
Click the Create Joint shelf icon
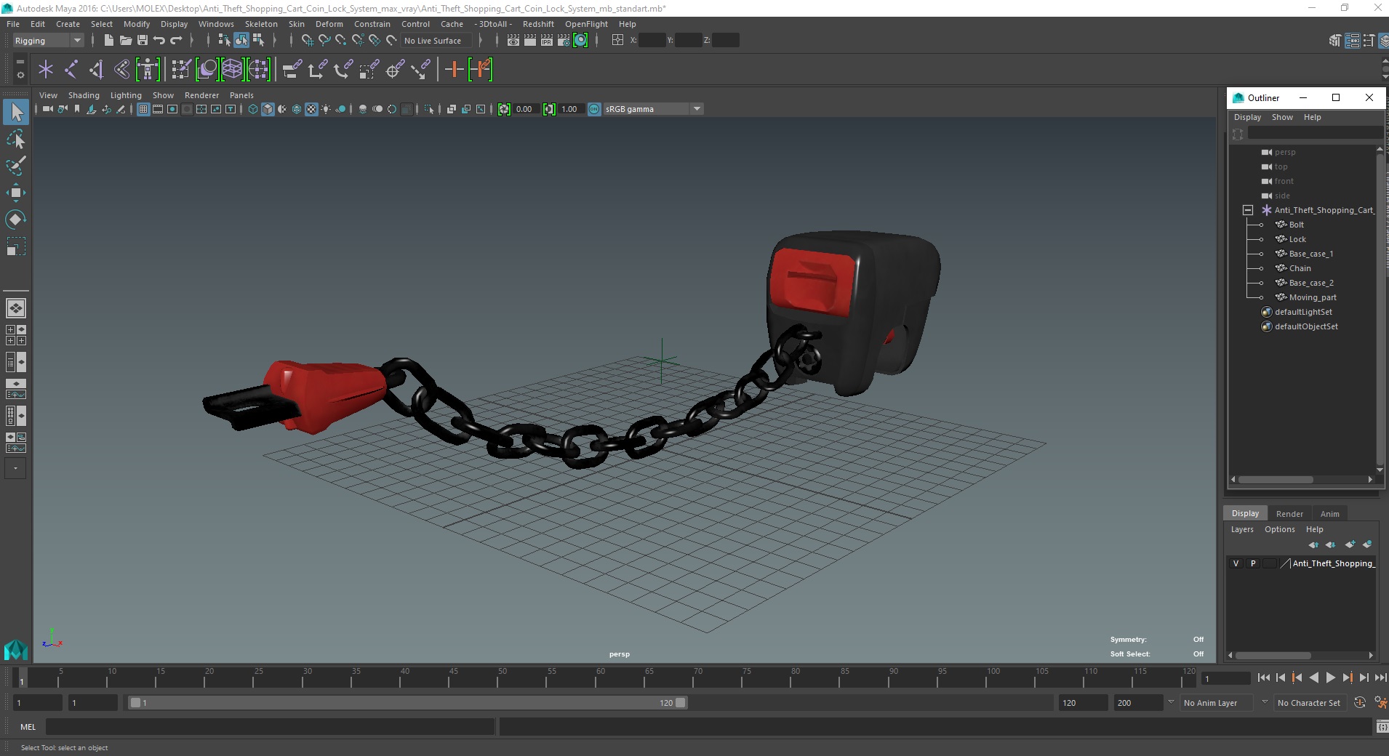(71, 70)
